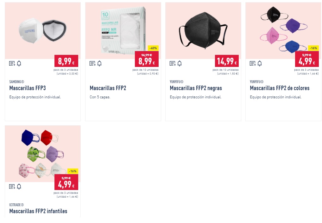Image resolution: width=322 pixels, height=223 pixels.
Task: Open Mascarillas FFP2 de colores title
Action: tap(280, 88)
